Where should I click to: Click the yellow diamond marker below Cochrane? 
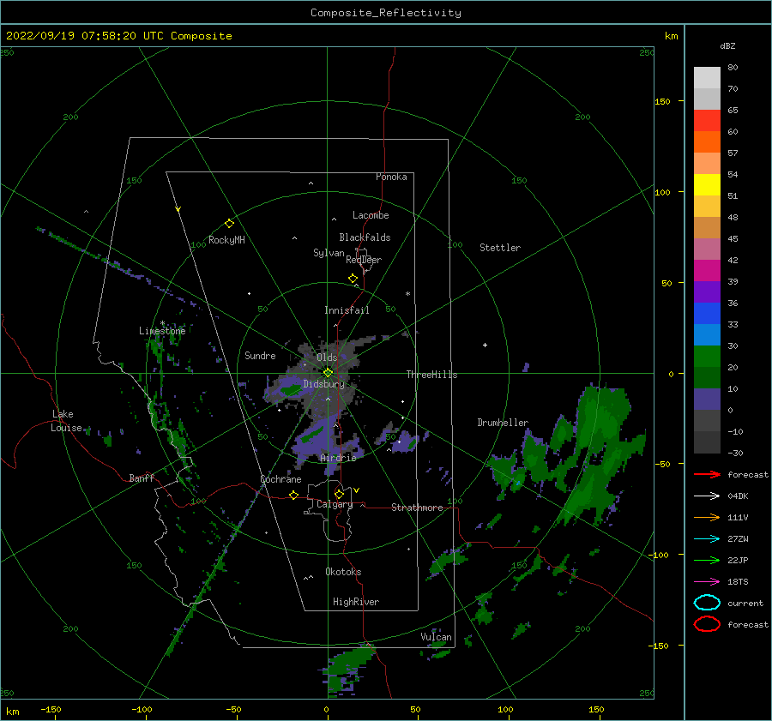click(x=294, y=495)
